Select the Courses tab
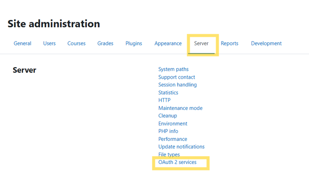 (77, 43)
